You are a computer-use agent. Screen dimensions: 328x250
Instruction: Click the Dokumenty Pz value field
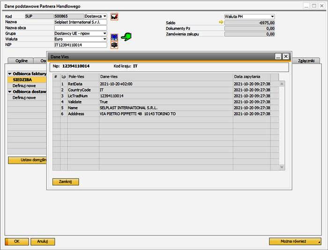tap(250, 29)
